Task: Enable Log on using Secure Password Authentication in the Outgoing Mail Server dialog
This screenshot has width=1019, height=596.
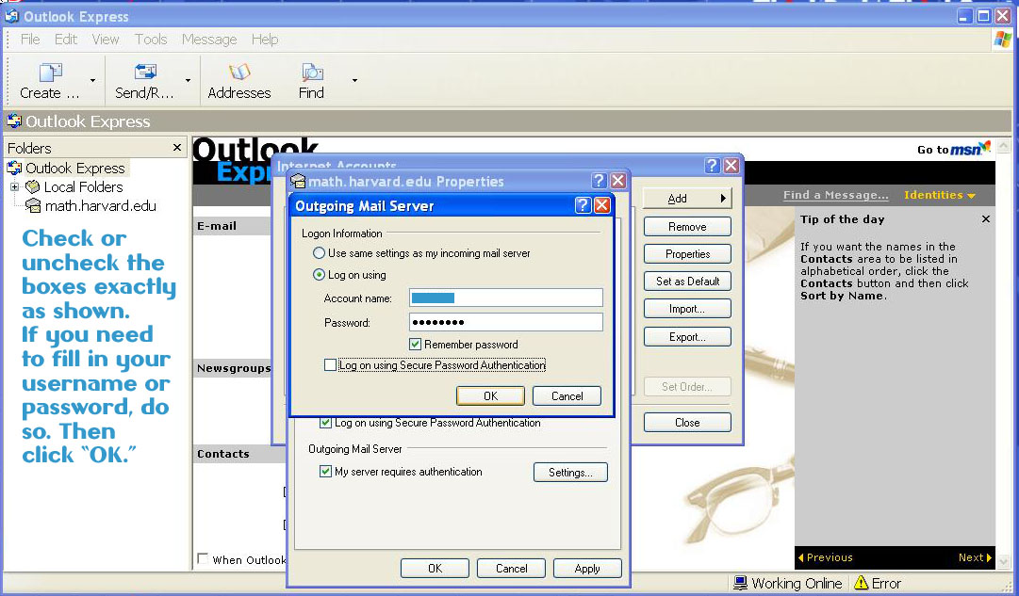Action: click(330, 365)
